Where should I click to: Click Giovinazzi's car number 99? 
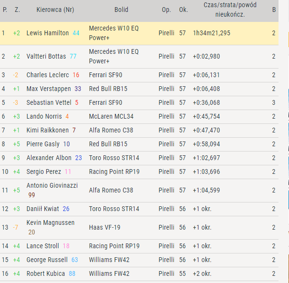31,195
